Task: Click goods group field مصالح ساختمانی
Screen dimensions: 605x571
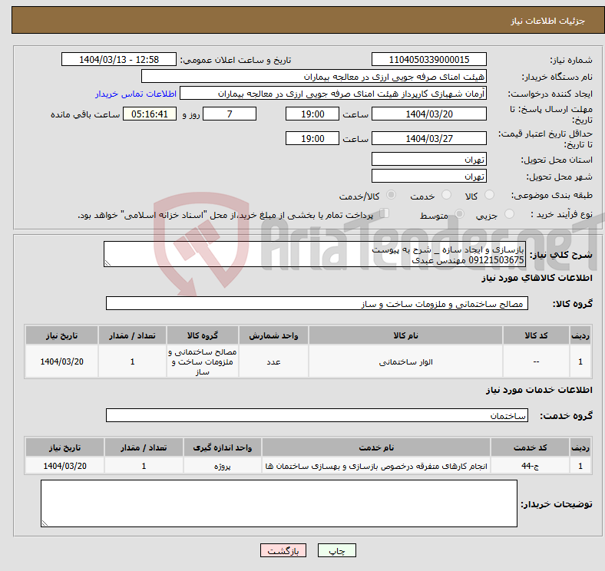Action: 317,303
